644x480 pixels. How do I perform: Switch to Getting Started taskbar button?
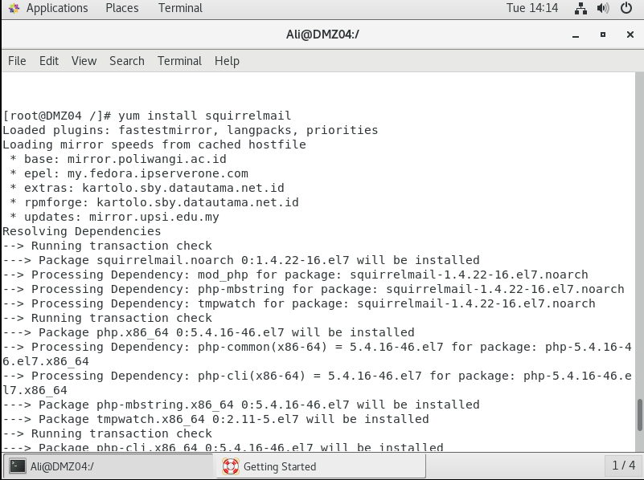[x=321, y=466]
